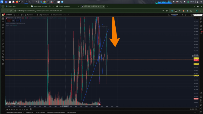Expand the layout name dropdown arrow
Screen dimensions: 203x114
pyautogui.click(x=179, y=15)
